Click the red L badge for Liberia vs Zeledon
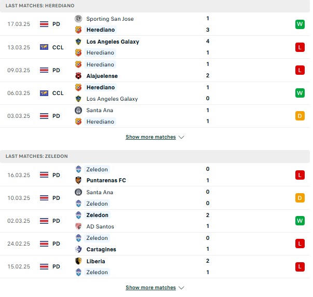The height and width of the screenshot is (297, 313). tap(300, 267)
